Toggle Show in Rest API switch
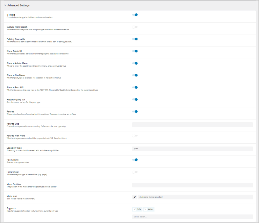259x223 pixels. click(x=135, y=88)
